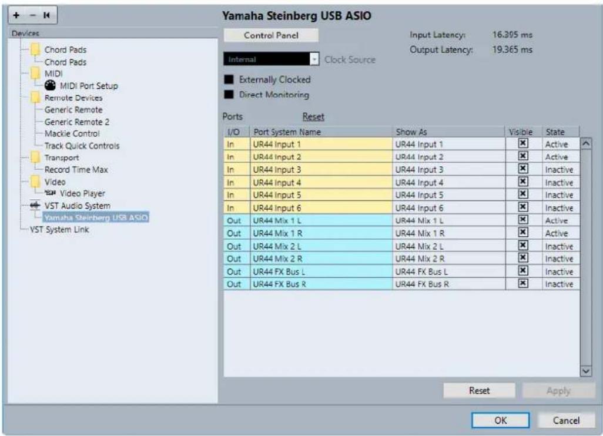603x436 pixels.
Task: Select MIDI Port Setup in device tree
Action: tap(89, 86)
